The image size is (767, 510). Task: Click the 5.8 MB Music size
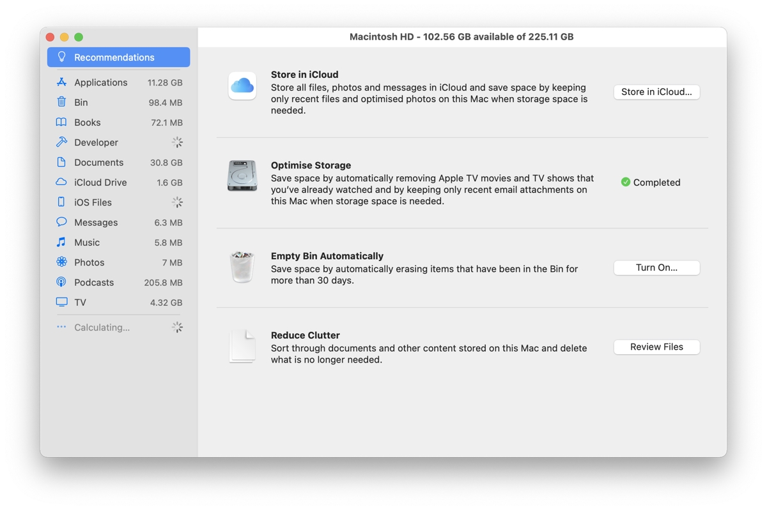coord(168,242)
